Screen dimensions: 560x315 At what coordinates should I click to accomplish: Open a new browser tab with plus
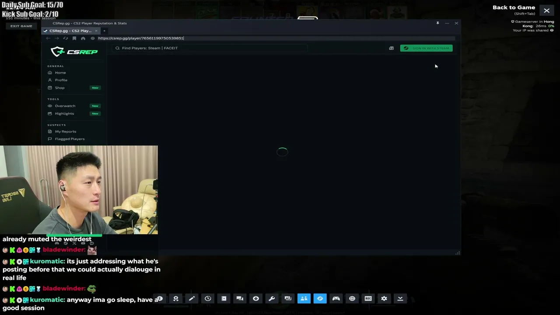click(104, 31)
